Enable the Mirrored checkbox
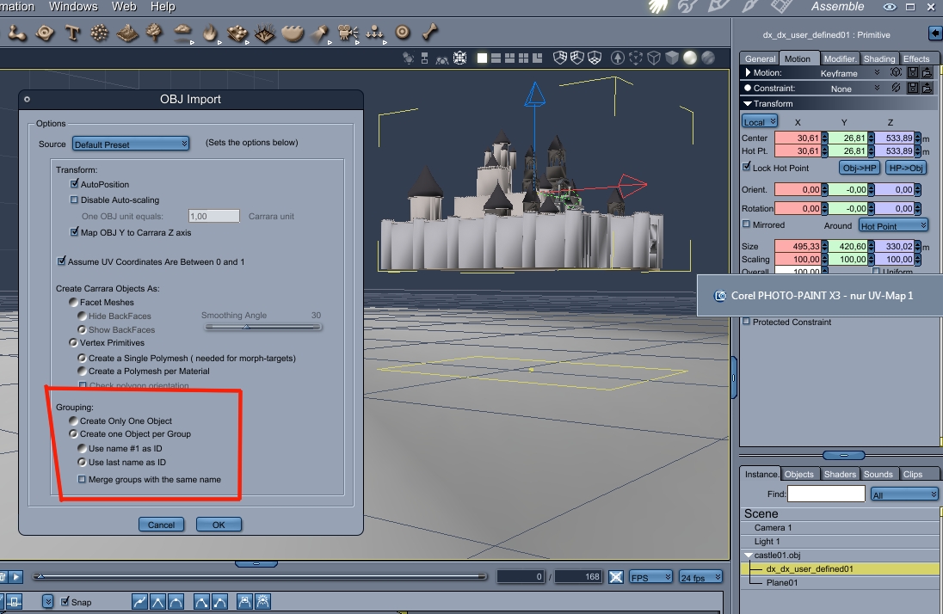The image size is (943, 614). [x=746, y=224]
